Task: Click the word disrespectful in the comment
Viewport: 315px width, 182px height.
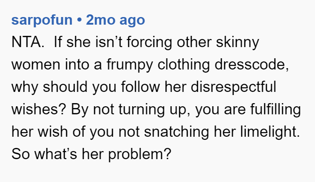Action: (234, 87)
